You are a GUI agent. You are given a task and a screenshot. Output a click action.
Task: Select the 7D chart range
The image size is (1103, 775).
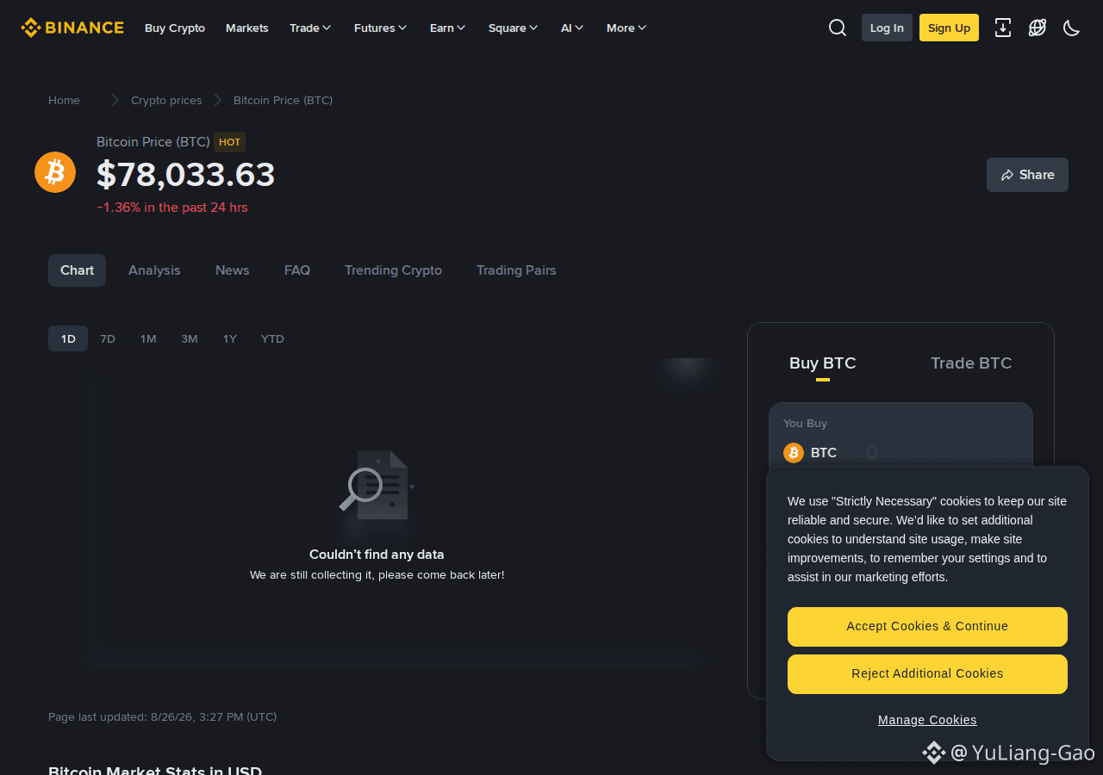(108, 338)
